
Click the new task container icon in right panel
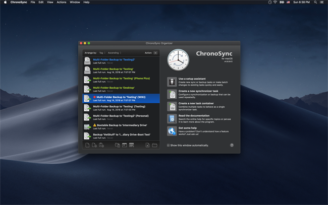(172, 106)
